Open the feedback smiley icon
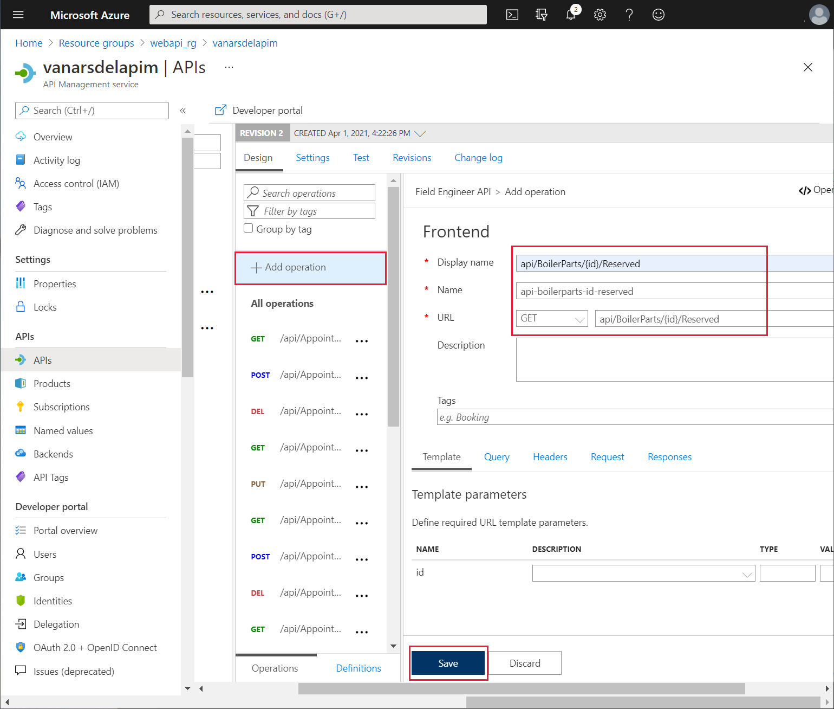834x709 pixels. coord(659,15)
